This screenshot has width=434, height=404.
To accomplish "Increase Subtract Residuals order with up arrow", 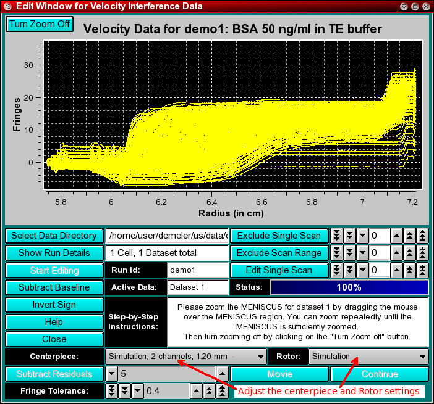I will 221,374.
